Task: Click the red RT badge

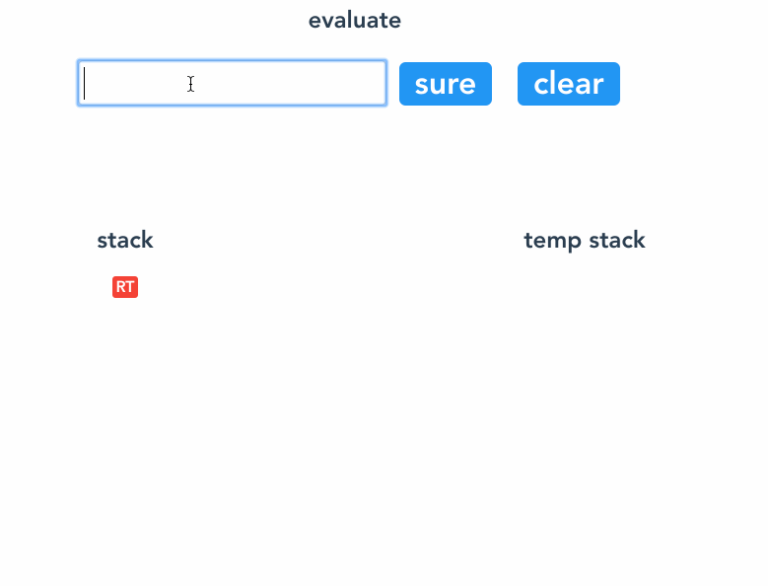Action: point(125,287)
